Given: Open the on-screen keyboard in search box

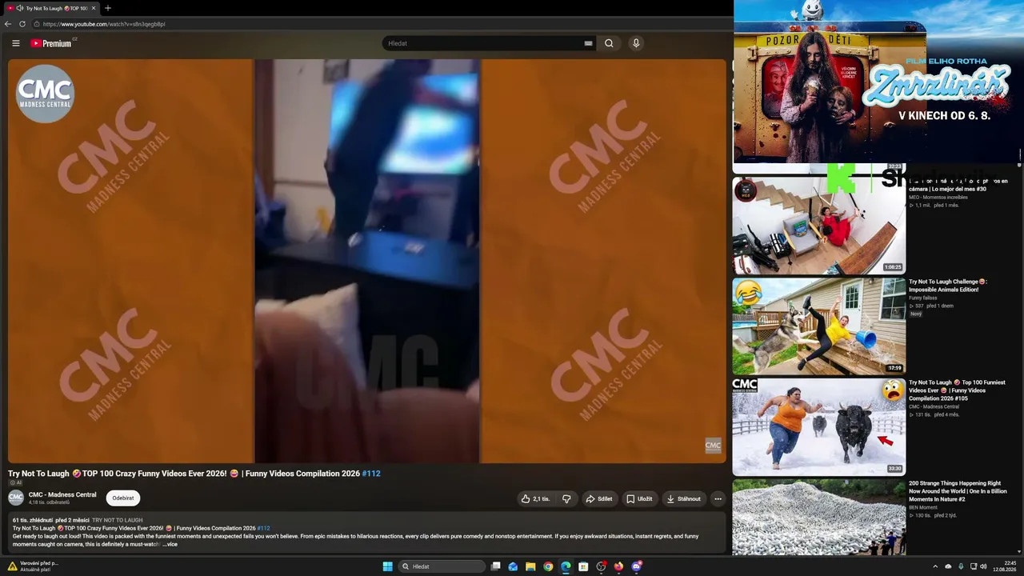Looking at the screenshot, I should [x=588, y=43].
